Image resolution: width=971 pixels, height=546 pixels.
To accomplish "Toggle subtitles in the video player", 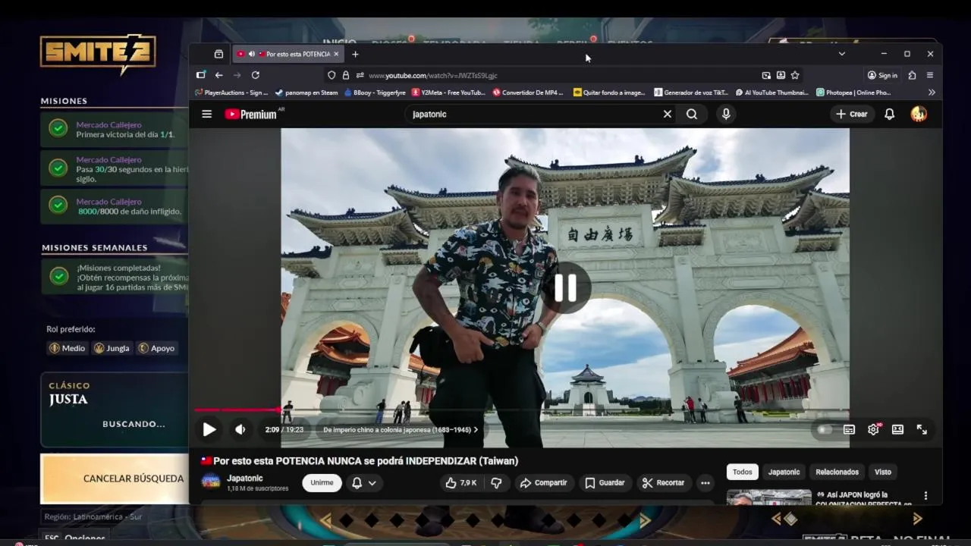I will [849, 429].
